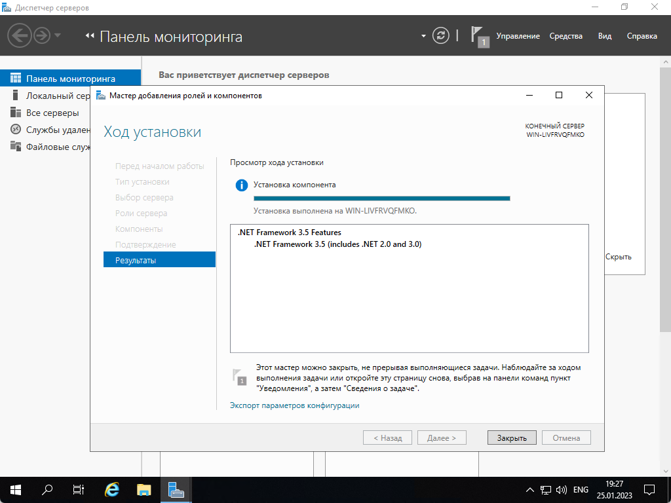Click the blue info icon by Установка компонента

point(241,185)
